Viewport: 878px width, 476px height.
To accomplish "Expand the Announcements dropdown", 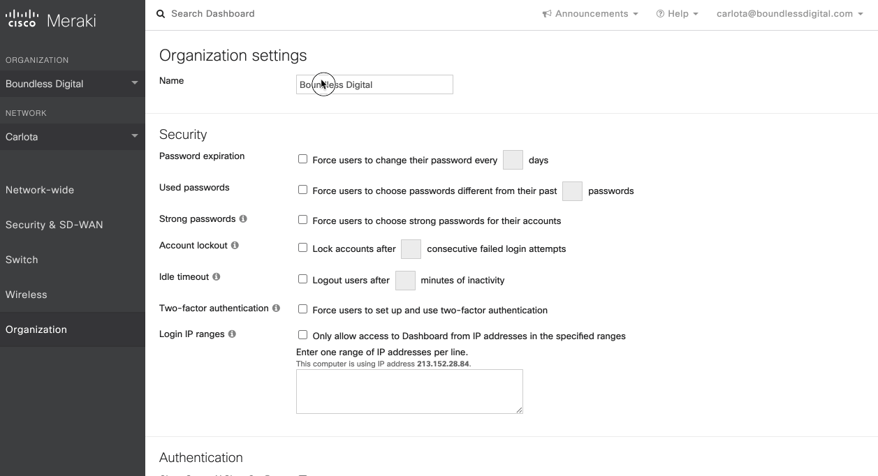I will tap(590, 14).
